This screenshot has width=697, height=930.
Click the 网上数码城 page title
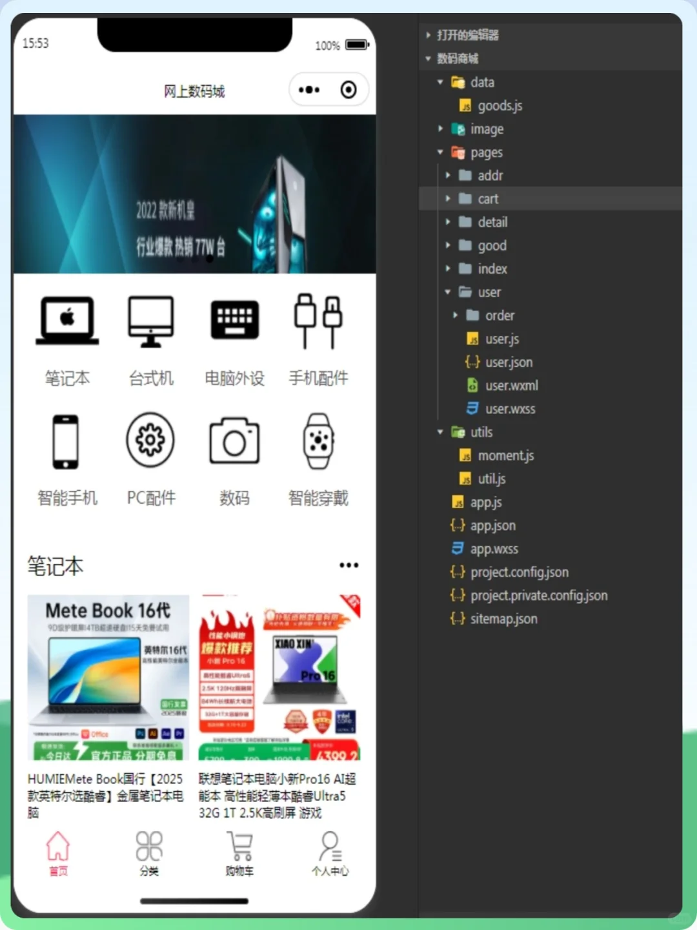click(194, 91)
